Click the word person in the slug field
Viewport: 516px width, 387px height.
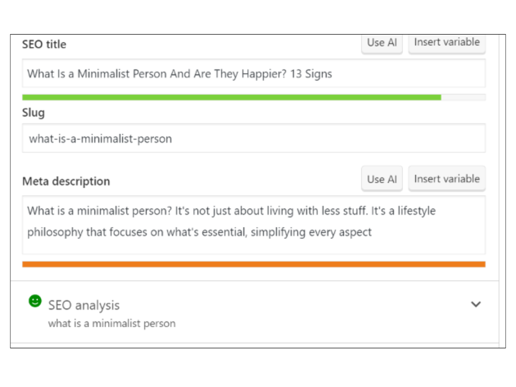tap(154, 139)
